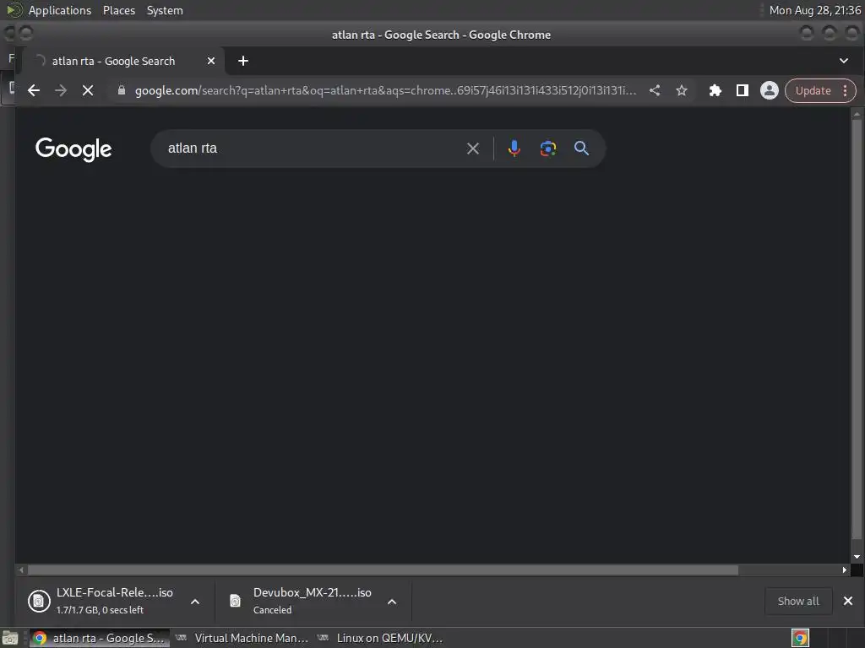
Task: Click the Google logo
Action: [x=73, y=148]
